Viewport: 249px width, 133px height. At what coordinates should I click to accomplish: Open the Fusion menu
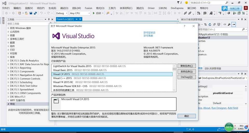coord(88,8)
